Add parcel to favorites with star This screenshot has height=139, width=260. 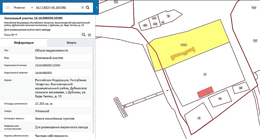[89, 35]
